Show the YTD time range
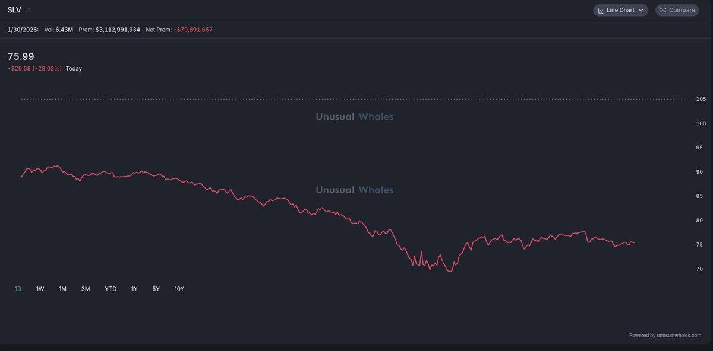The image size is (713, 351). pos(111,289)
